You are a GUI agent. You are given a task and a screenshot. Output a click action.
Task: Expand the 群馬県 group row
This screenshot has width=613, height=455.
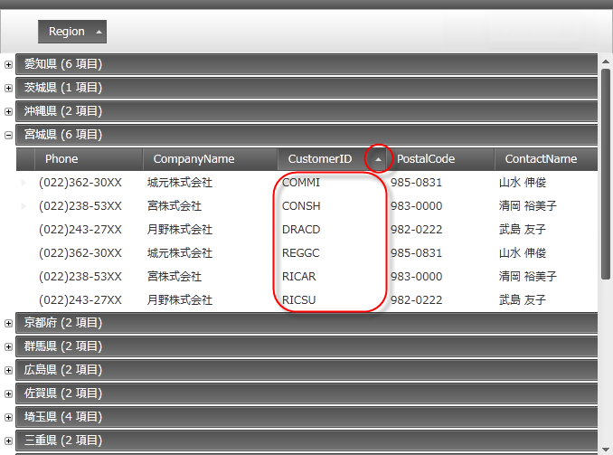(9, 346)
